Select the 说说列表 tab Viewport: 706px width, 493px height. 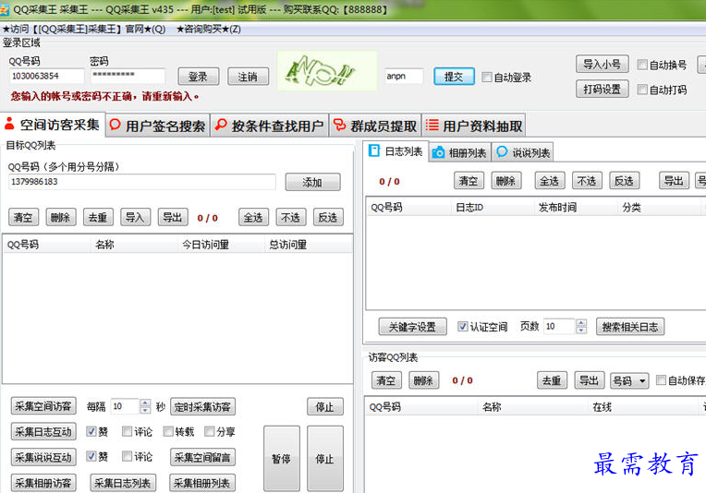(523, 153)
